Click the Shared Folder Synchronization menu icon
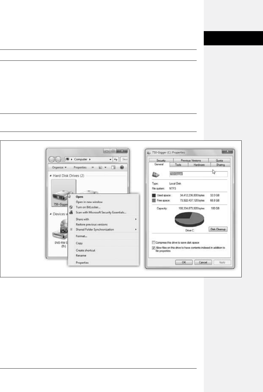This screenshot has width=263, height=392. point(71,229)
